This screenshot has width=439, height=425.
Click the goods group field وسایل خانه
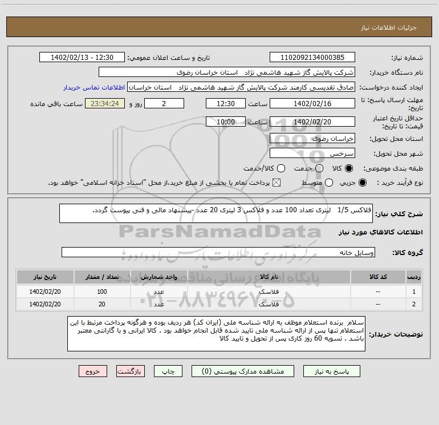coord(218,252)
